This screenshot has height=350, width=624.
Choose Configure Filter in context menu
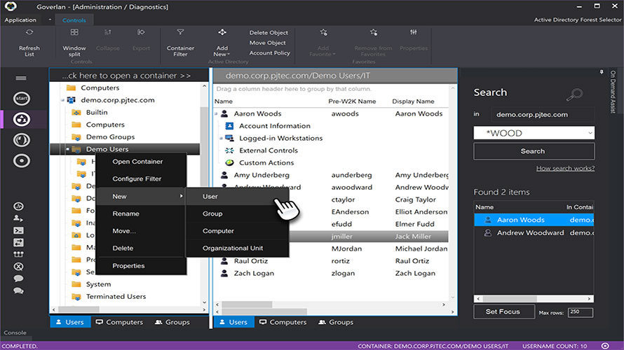coord(137,179)
